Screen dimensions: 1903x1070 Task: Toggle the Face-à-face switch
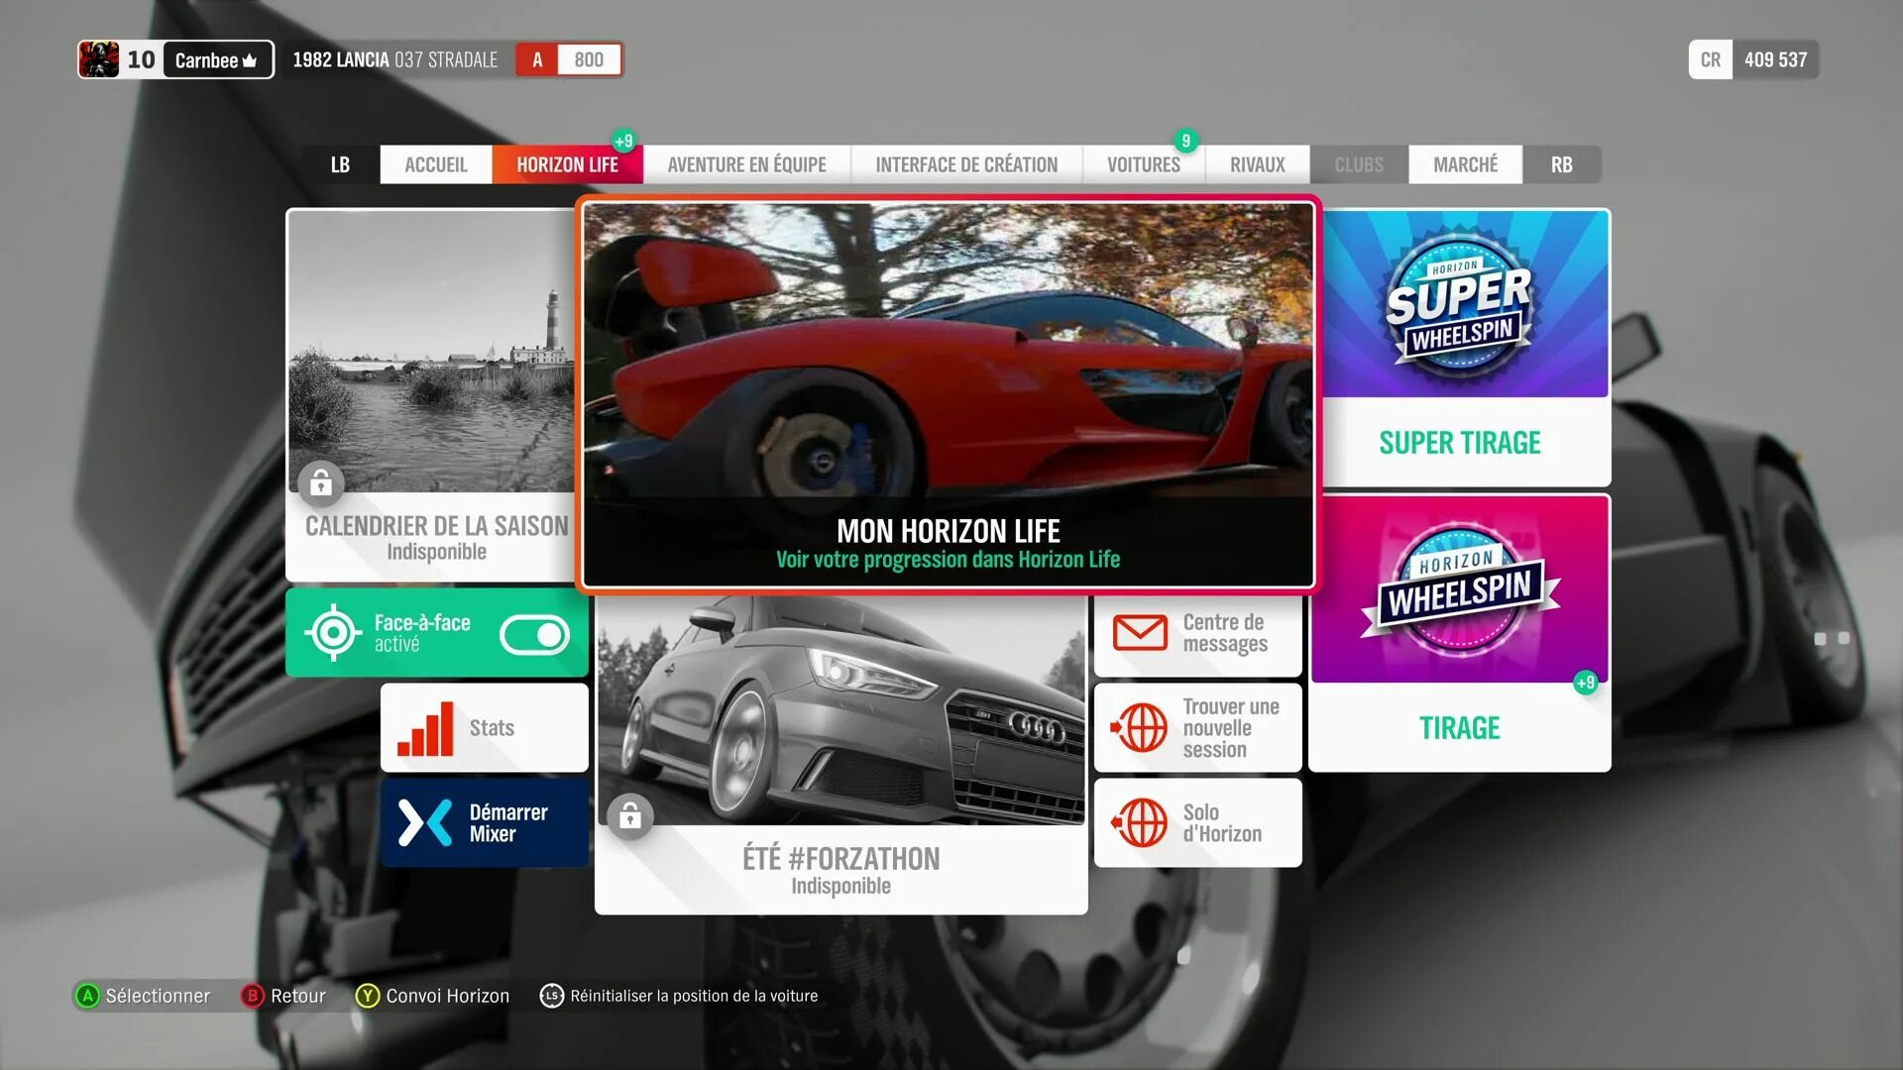point(534,634)
